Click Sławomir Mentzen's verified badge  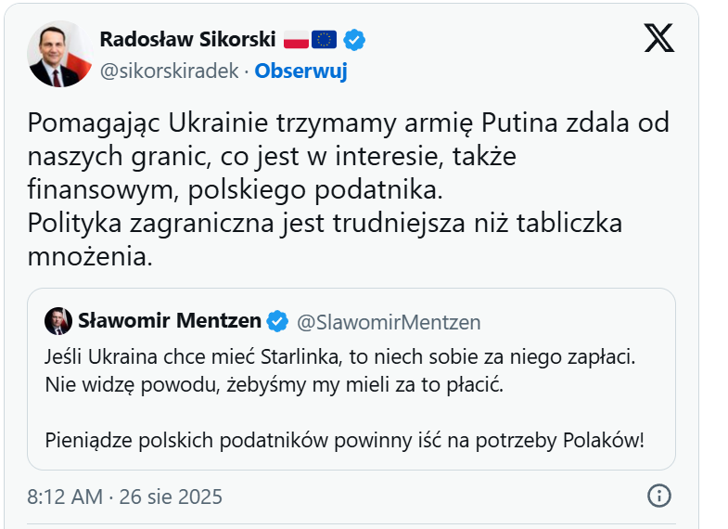277,322
